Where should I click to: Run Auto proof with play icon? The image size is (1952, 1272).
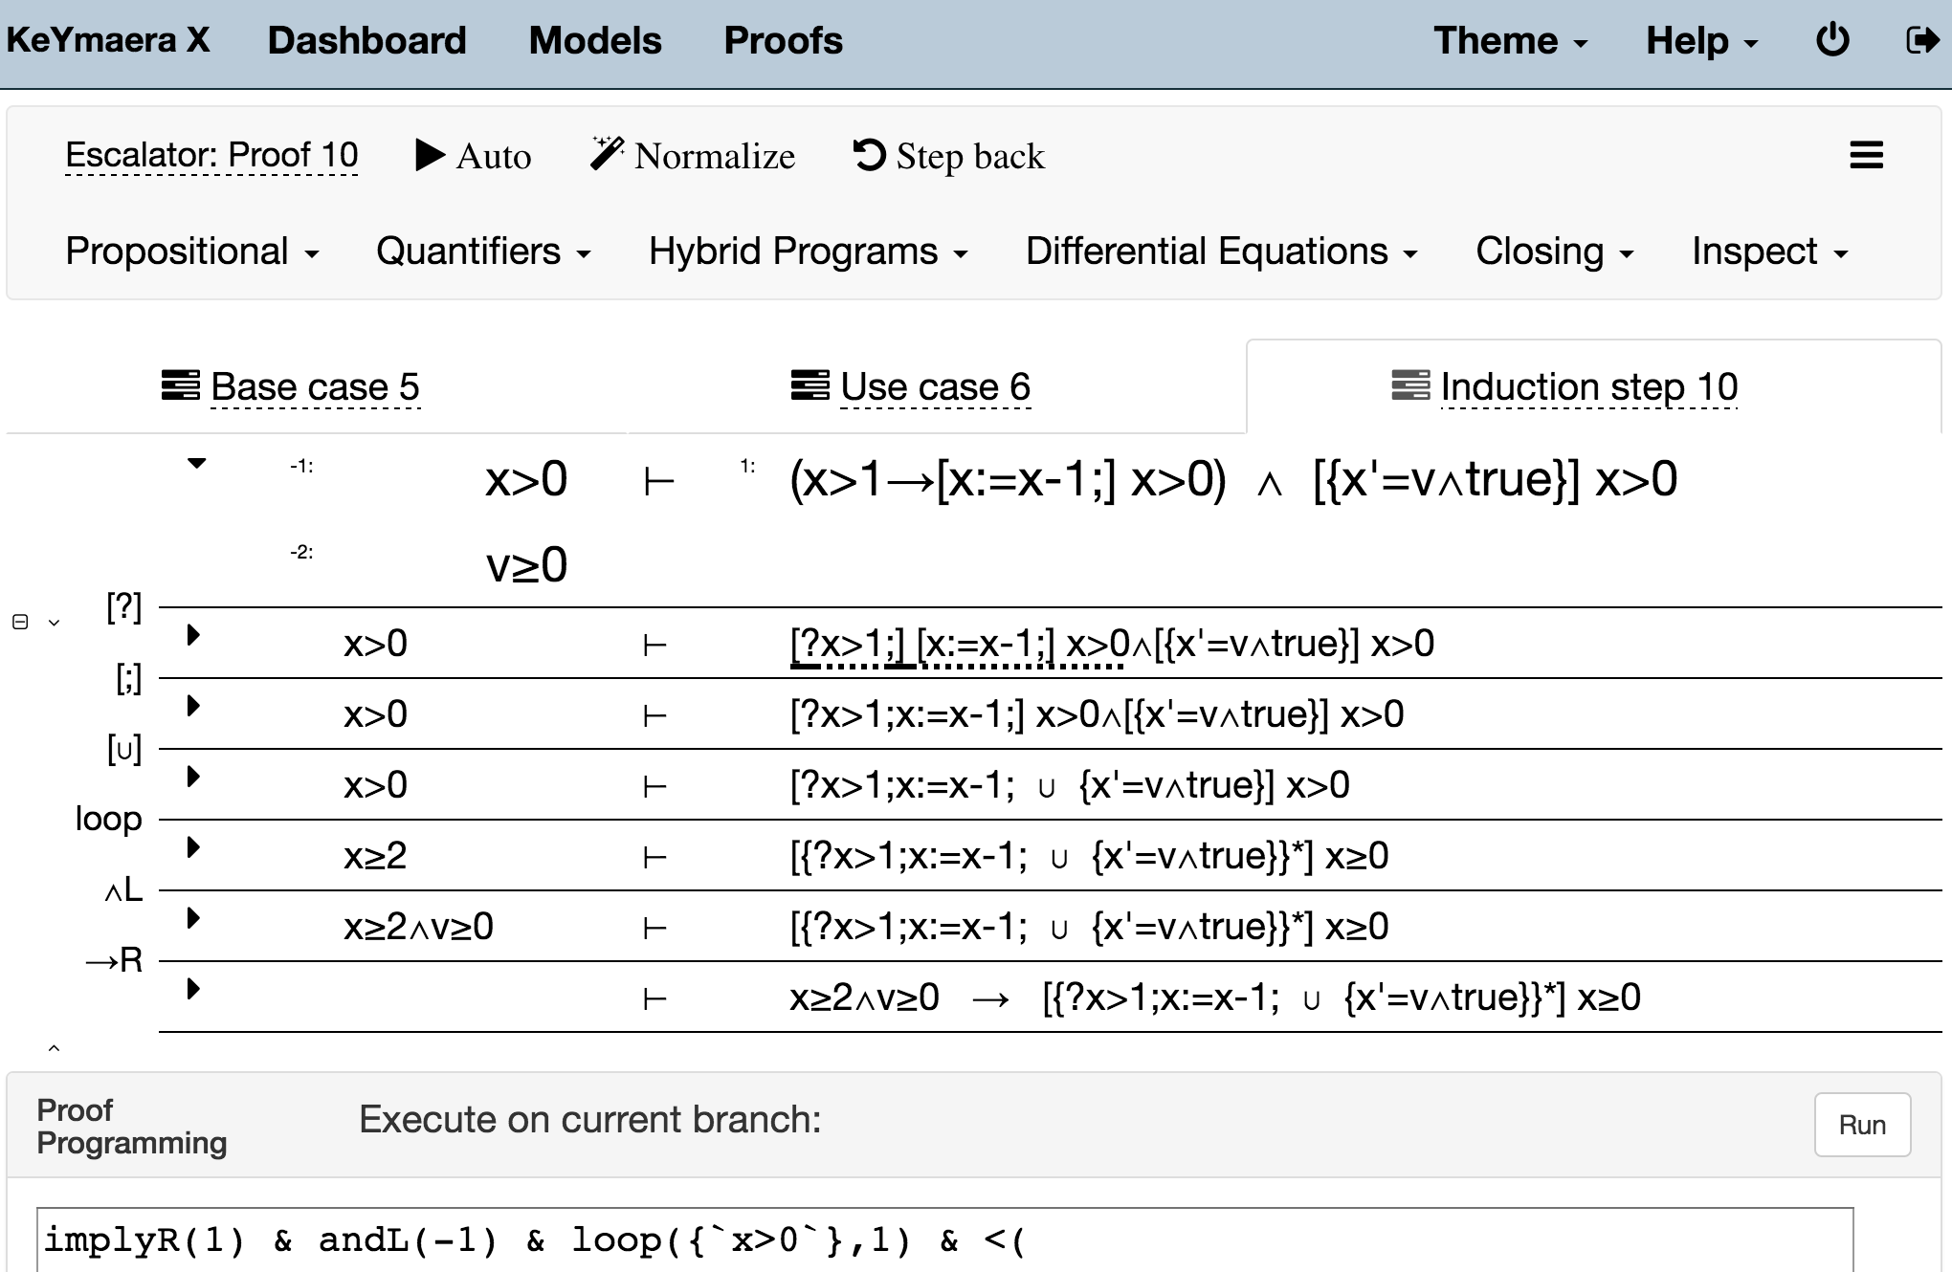click(430, 155)
